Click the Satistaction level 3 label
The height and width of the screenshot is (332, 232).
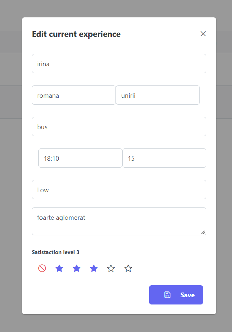click(56, 252)
